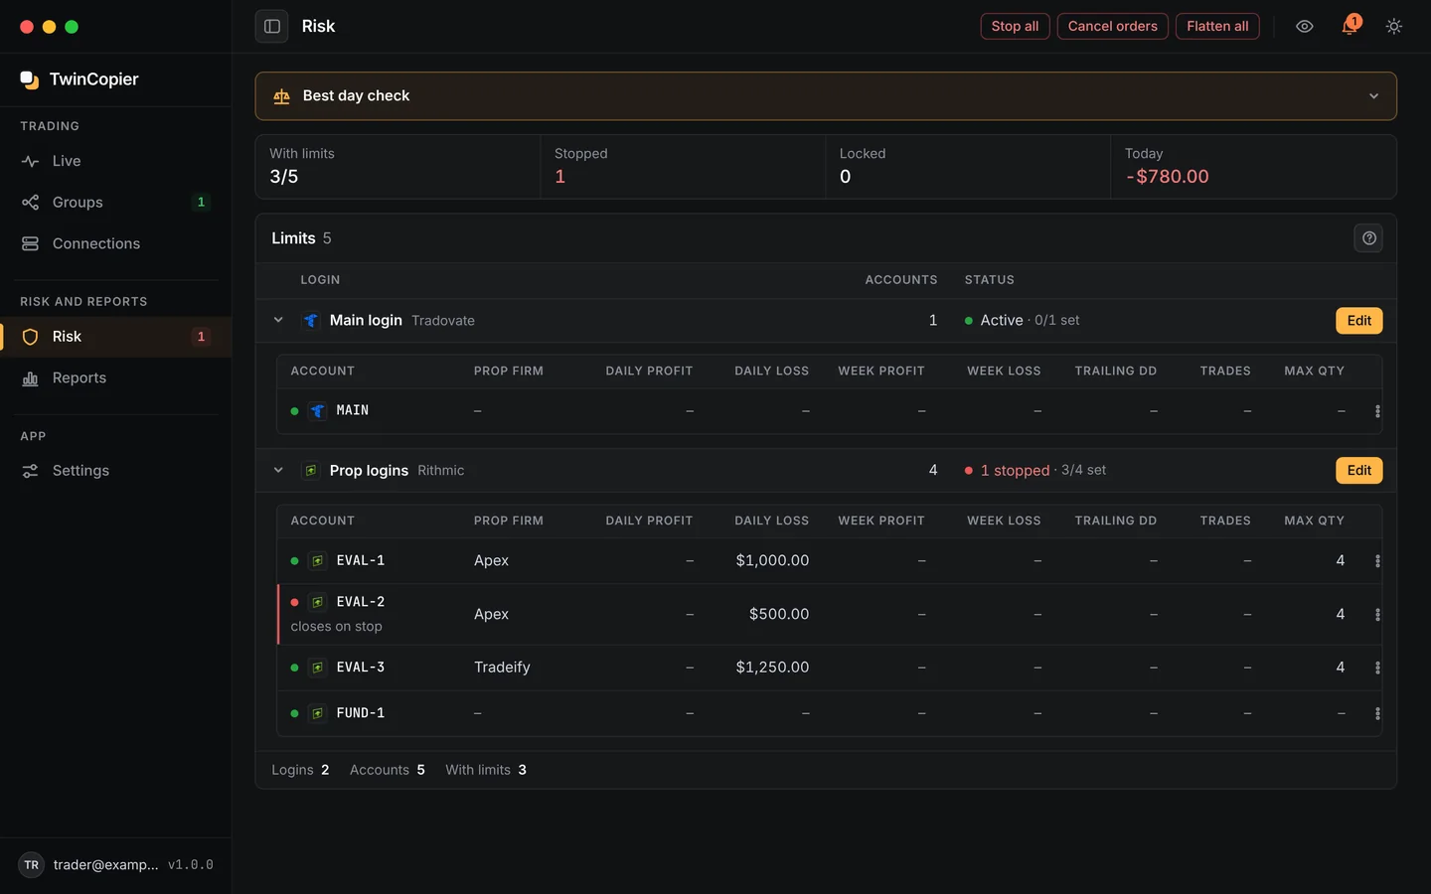1431x894 pixels.
Task: Click the Groups share-nodes icon
Action: (31, 203)
